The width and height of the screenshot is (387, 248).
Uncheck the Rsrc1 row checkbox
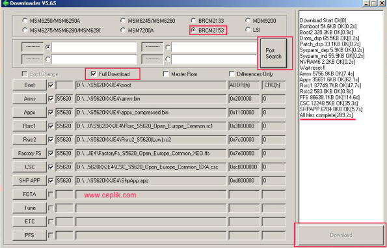[51, 126]
